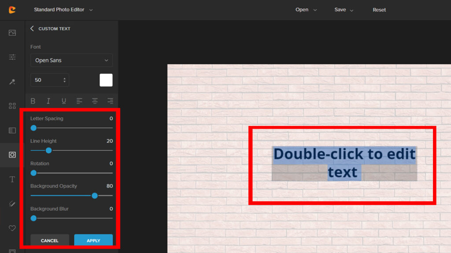The image size is (451, 253).
Task: Toggle italic text formatting
Action: click(x=48, y=101)
